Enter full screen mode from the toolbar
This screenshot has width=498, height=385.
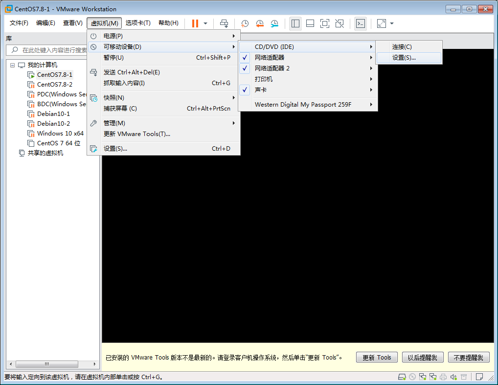(324, 23)
